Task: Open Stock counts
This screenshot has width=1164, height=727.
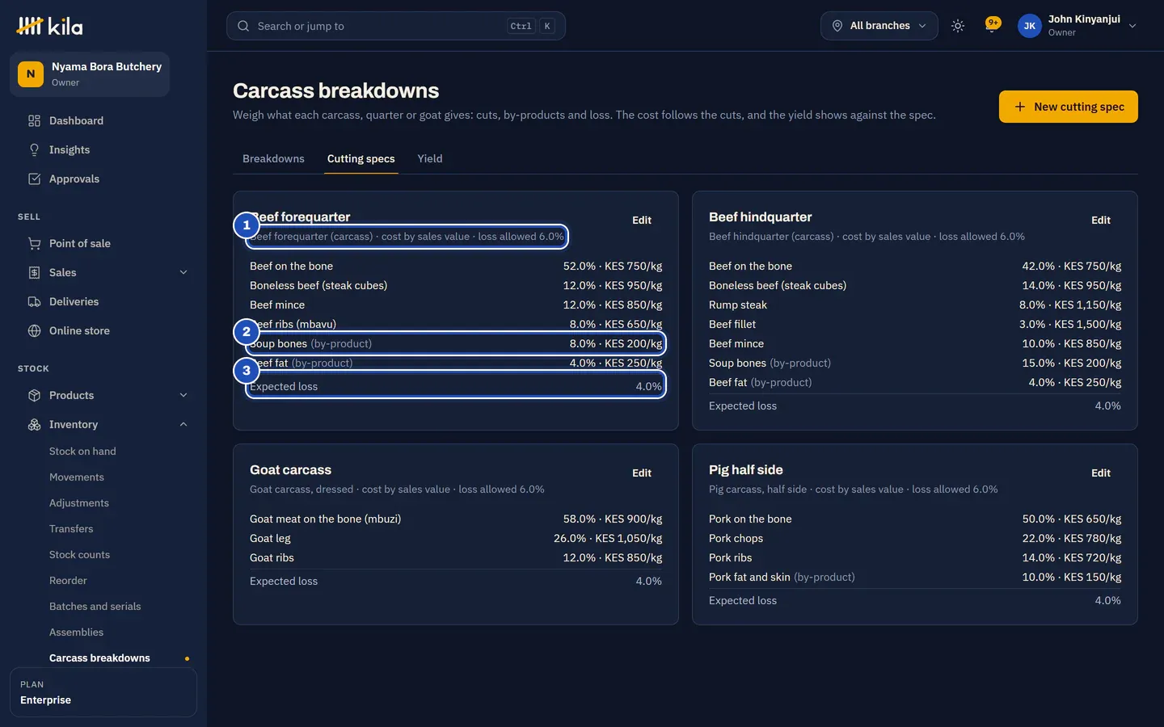Action: click(79, 555)
